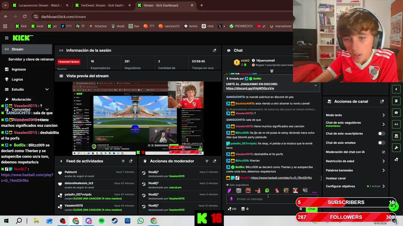Undo NoaBj7 unban from 2 minutes ago
Image resolution: width=403 pixels, height=226 pixels.
pos(144,173)
